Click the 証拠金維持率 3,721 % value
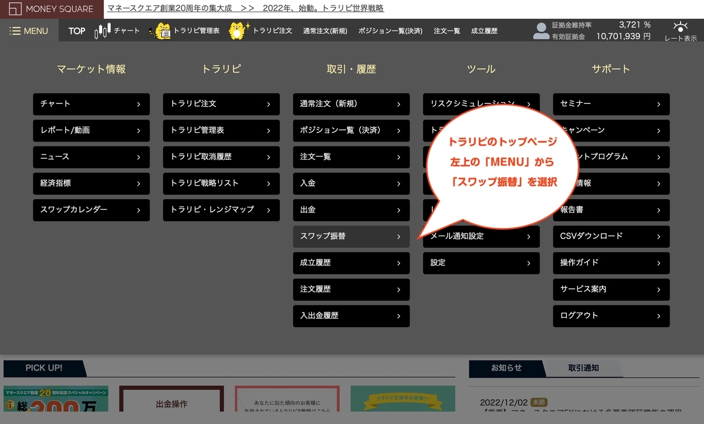The image size is (704, 424). 635,25
